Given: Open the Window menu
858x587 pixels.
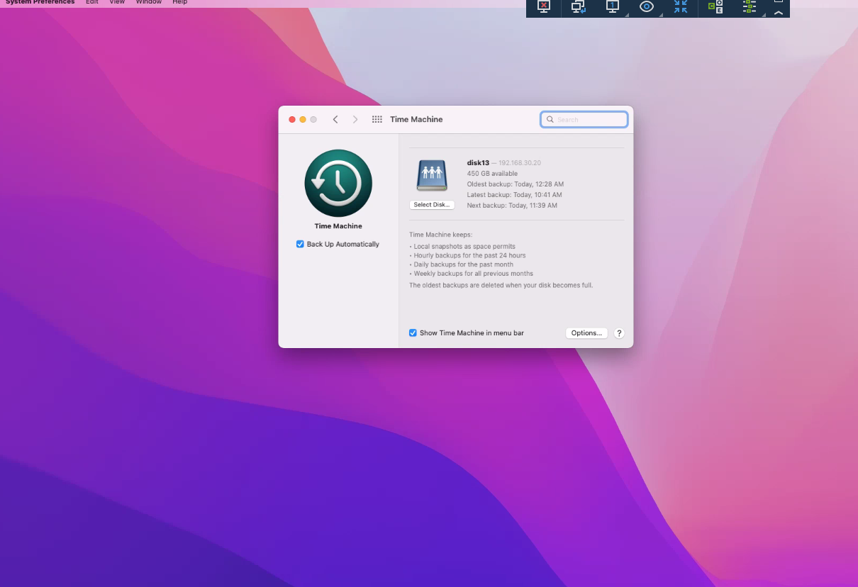Looking at the screenshot, I should (x=149, y=2).
